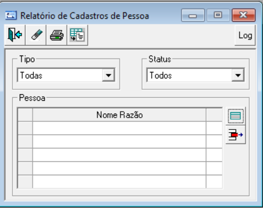This screenshot has width=263, height=208.
Task: Click the app icon in the title bar
Action: [11, 15]
